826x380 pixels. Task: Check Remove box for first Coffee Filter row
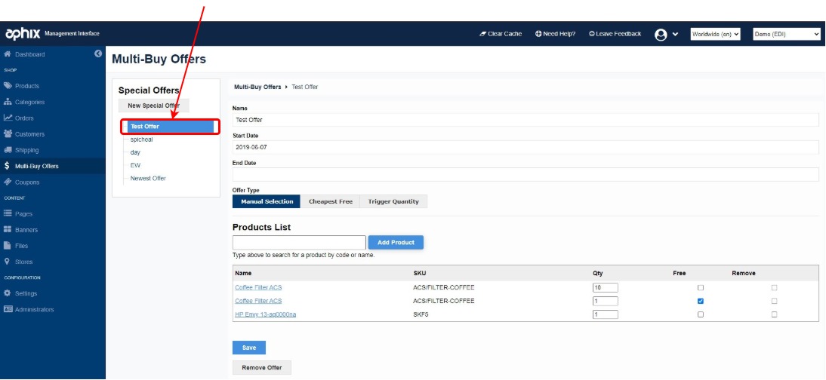[x=774, y=288]
